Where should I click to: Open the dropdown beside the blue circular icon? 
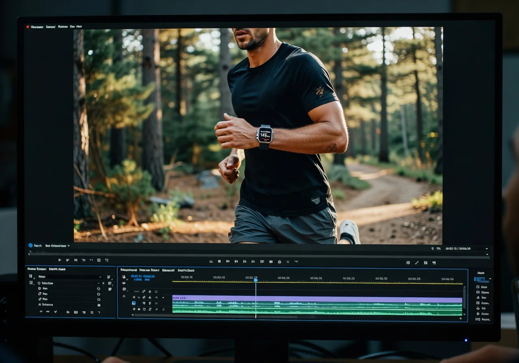[69, 246]
